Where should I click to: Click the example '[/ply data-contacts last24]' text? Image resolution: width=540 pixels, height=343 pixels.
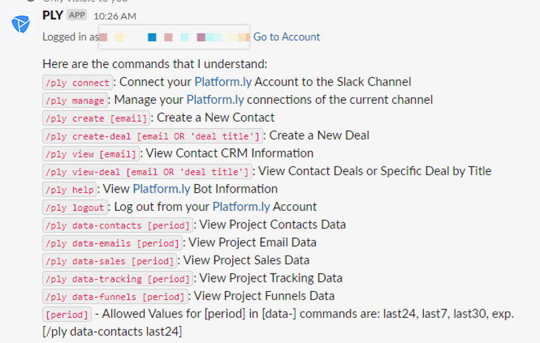pos(112,332)
